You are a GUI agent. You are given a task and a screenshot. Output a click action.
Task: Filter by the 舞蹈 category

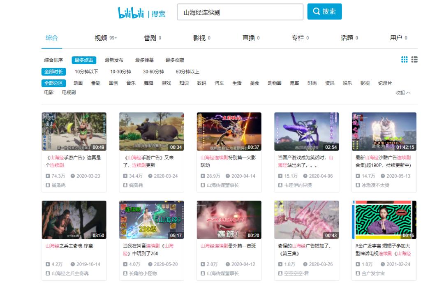pos(149,83)
